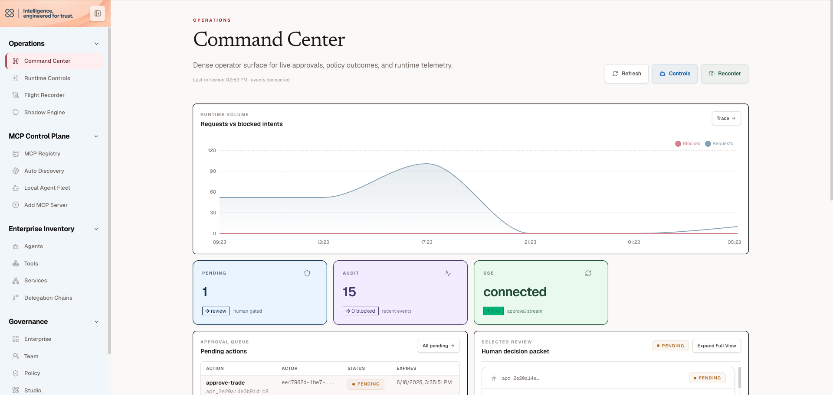Click the Services network icon
Viewport: 833px width, 395px height.
click(x=16, y=281)
